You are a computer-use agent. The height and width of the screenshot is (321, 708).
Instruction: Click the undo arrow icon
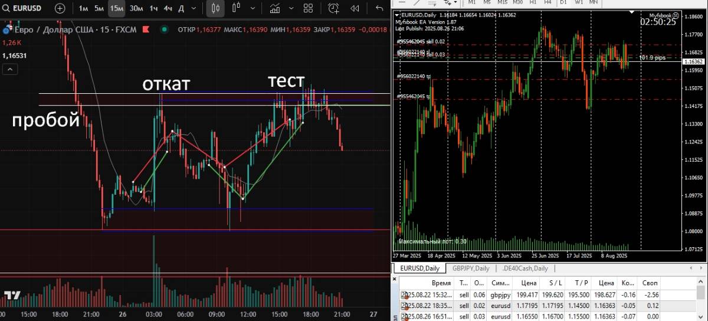tap(379, 9)
